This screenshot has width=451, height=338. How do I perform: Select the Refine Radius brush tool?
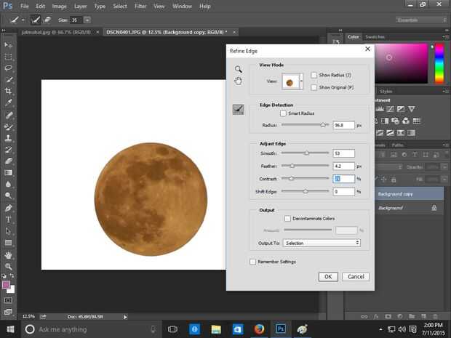click(238, 109)
